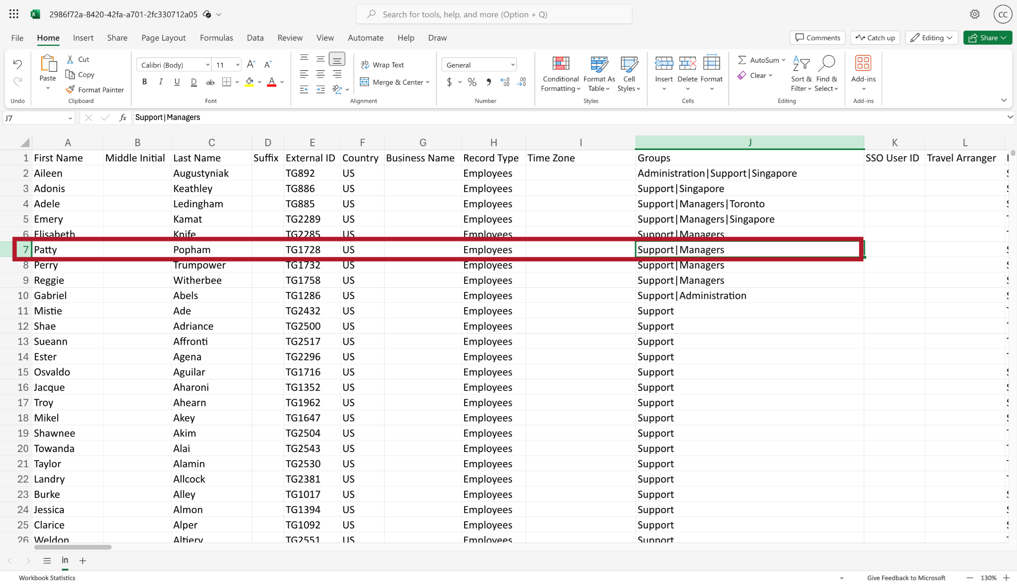Open Conditional Formatting options
Viewport: 1017px width, 584px height.
coord(560,74)
